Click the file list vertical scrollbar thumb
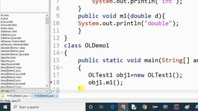Image resolution: width=198 pixels, height=111 pixels. (47, 21)
